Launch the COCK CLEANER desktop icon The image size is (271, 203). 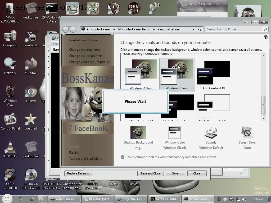pos(10,179)
